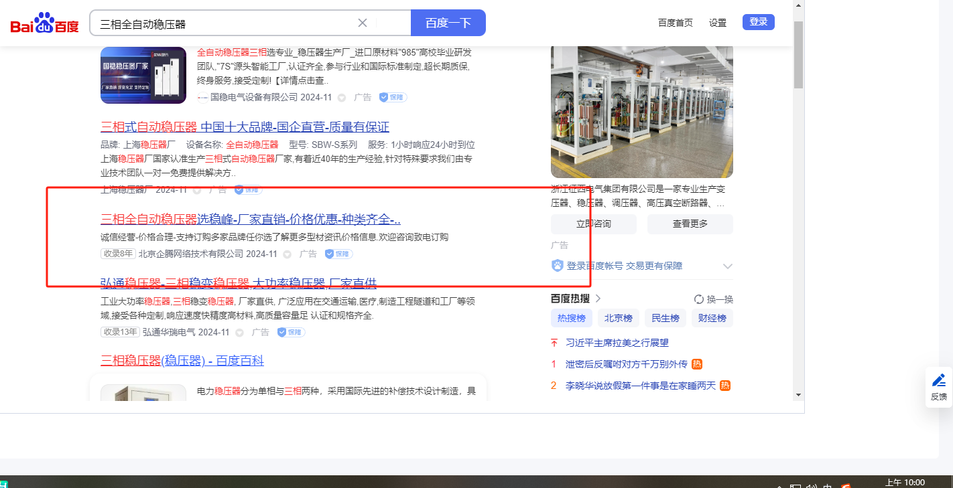Open the 设置 menu
953x488 pixels.
click(x=718, y=23)
